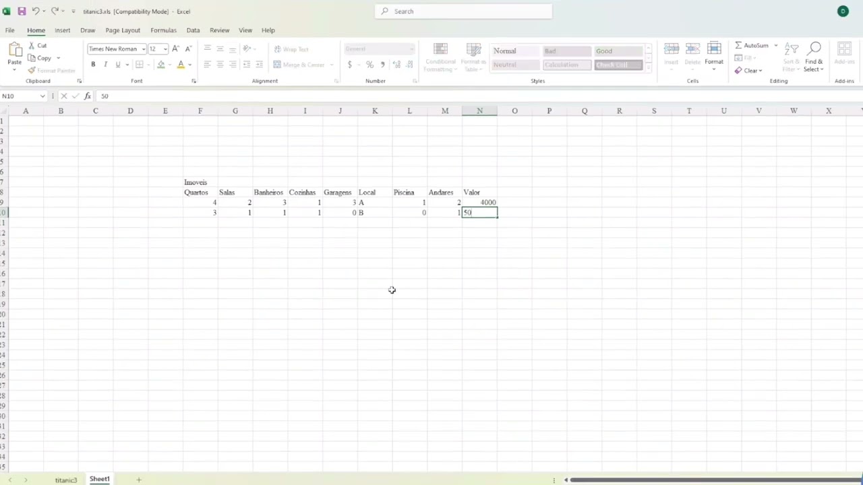Viewport: 863px width, 485px height.
Task: Click the Cut scissors icon
Action: click(x=32, y=45)
